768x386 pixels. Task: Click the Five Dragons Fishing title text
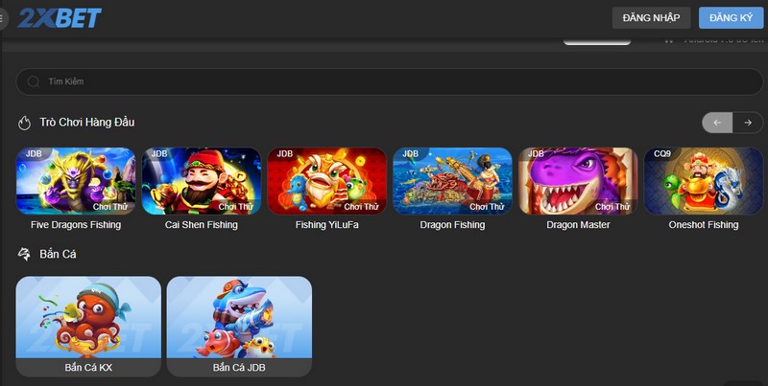76,225
